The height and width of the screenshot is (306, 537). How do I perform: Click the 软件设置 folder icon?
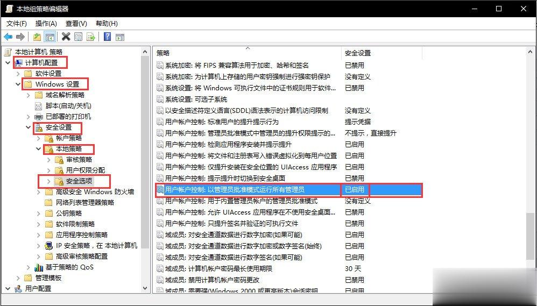point(29,73)
